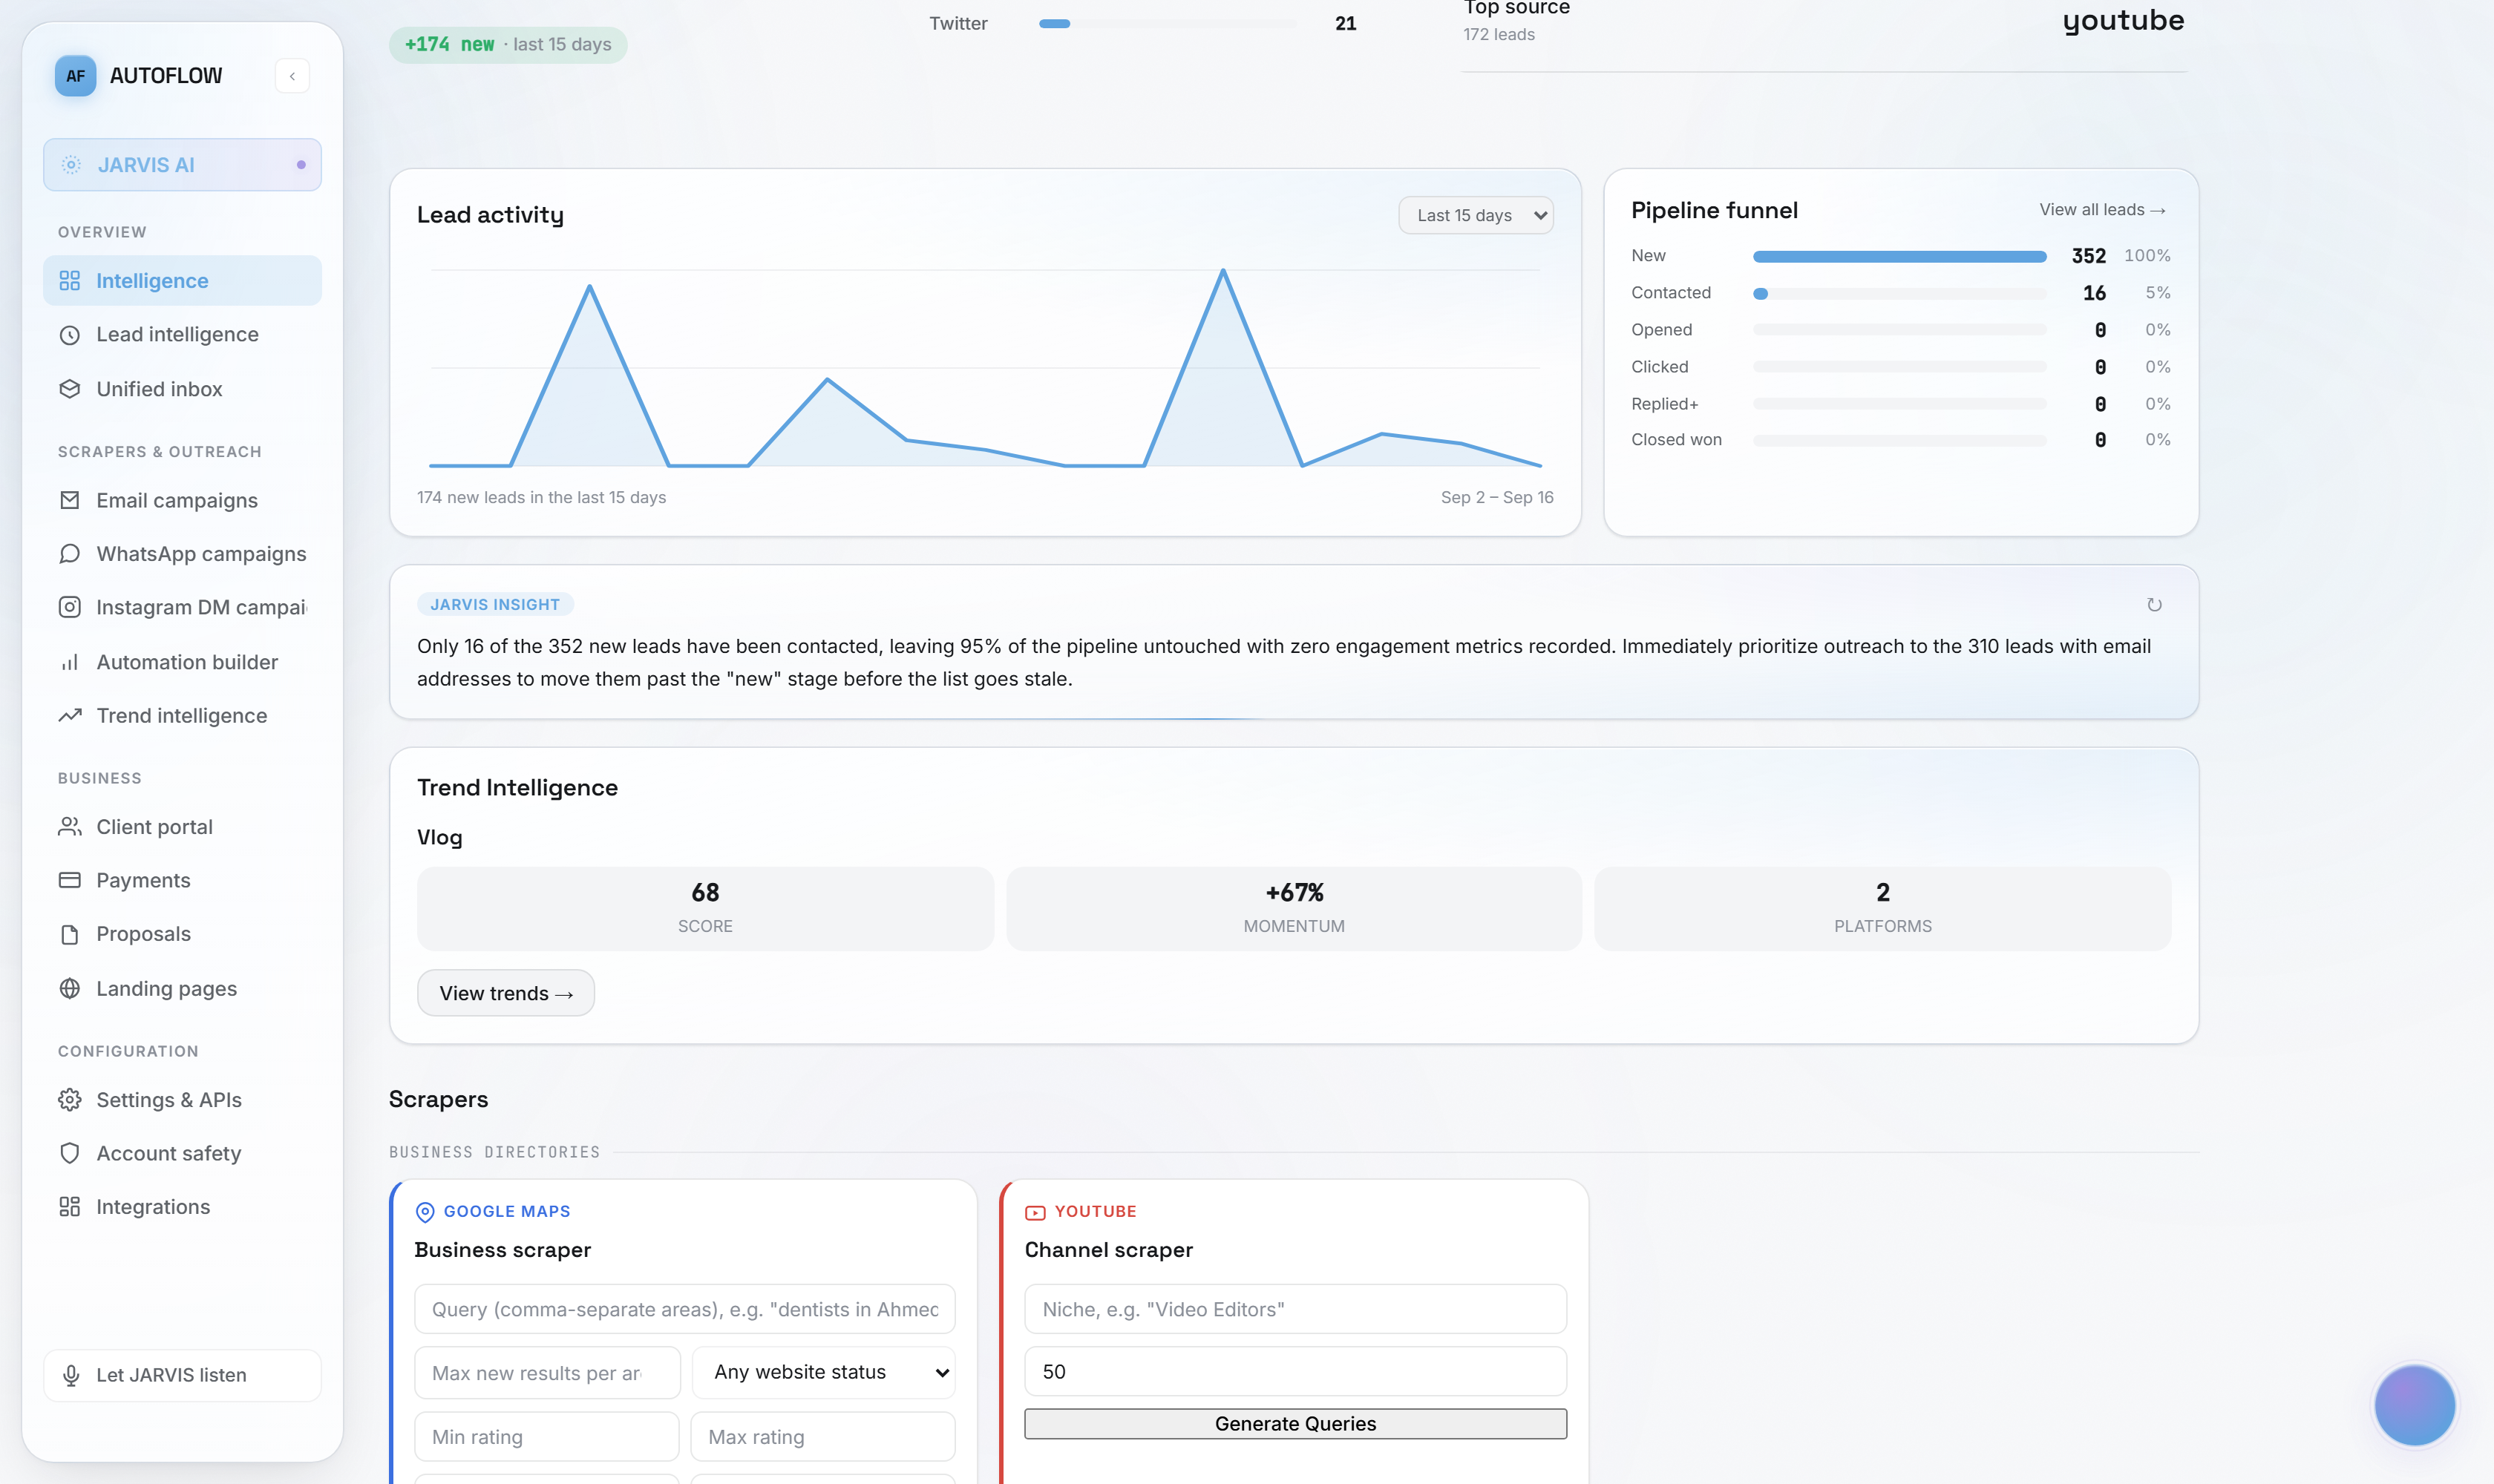2494x1484 pixels.
Task: Focus the YouTube niche input field
Action: (1295, 1309)
